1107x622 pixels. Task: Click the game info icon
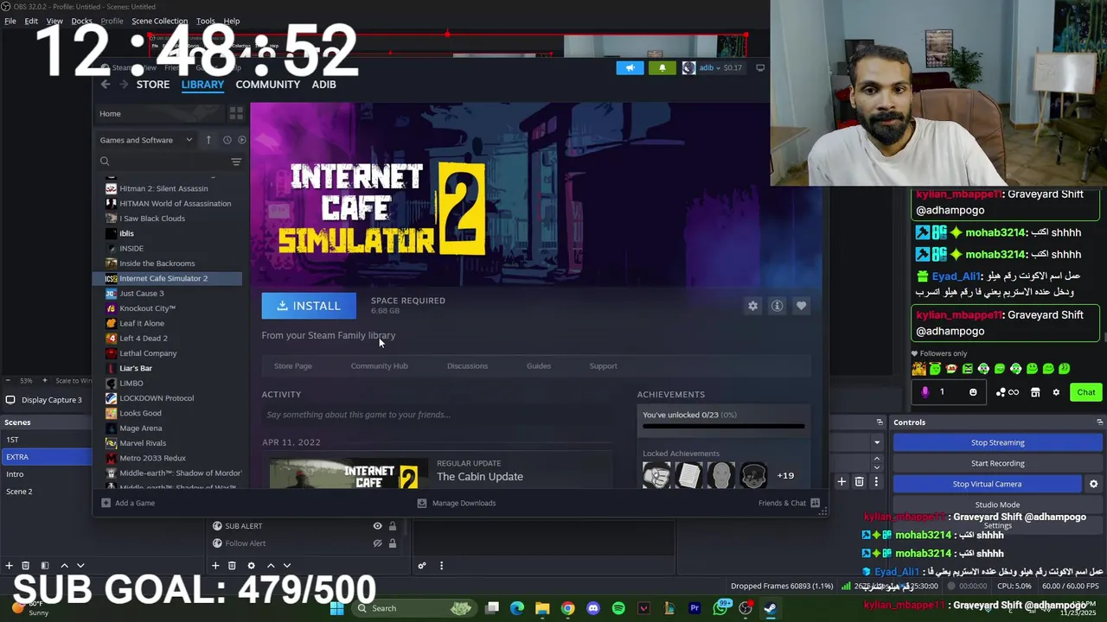tap(777, 306)
